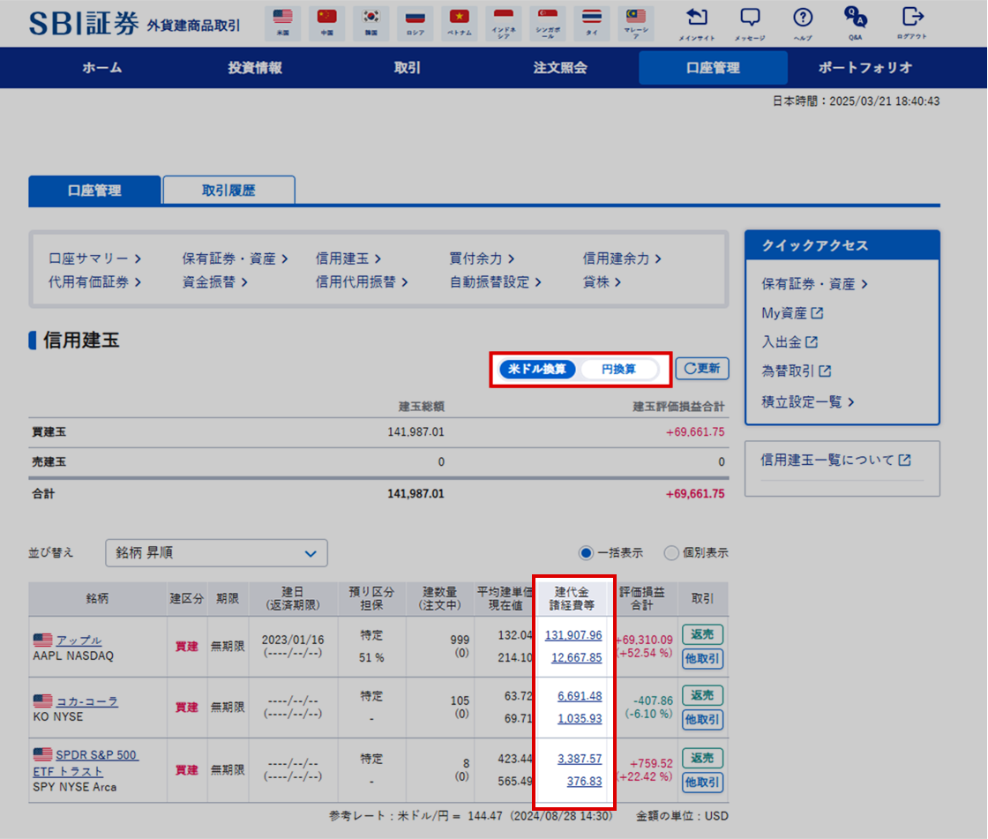
Task: Click the US flag beside コカ-コーラ
Action: 43,700
